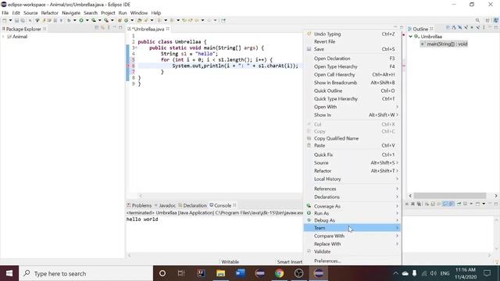
Task: Toggle Hide Static Members in Outline toolbar
Action: pos(466,28)
